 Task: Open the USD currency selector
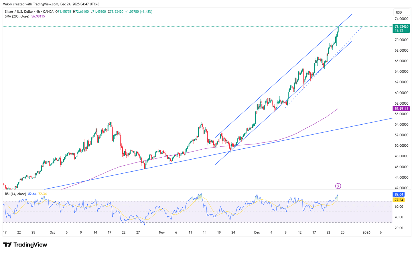coord(399,12)
